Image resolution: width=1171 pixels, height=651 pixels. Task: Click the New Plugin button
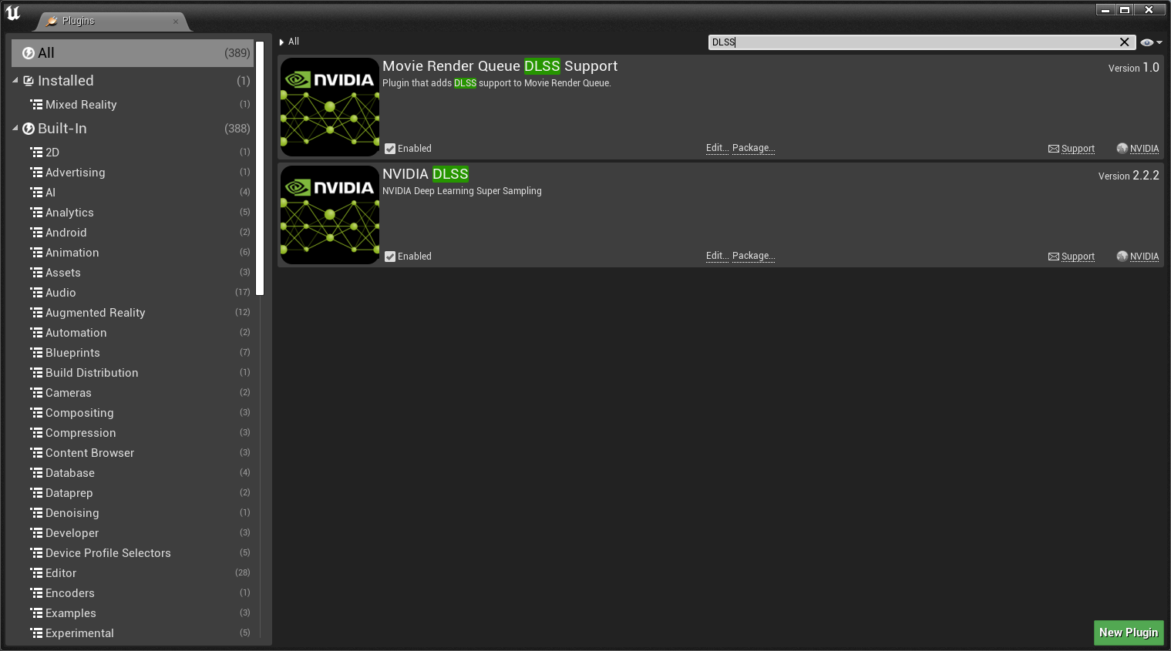pyautogui.click(x=1129, y=633)
